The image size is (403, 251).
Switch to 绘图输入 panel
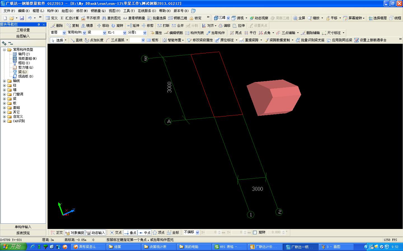(x=23, y=36)
